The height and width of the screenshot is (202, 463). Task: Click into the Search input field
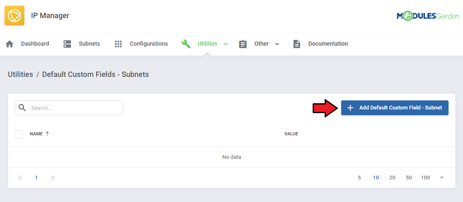[69, 108]
